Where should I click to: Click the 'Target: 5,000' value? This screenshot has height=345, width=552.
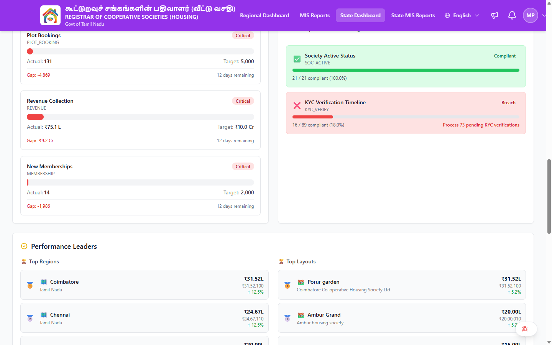coord(238,61)
